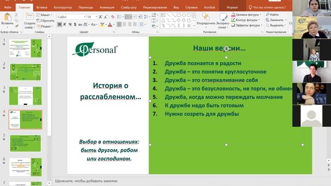The height and width of the screenshot is (186, 331).
Task: Select slide 5 thumbnail
Action: tap(25, 144)
